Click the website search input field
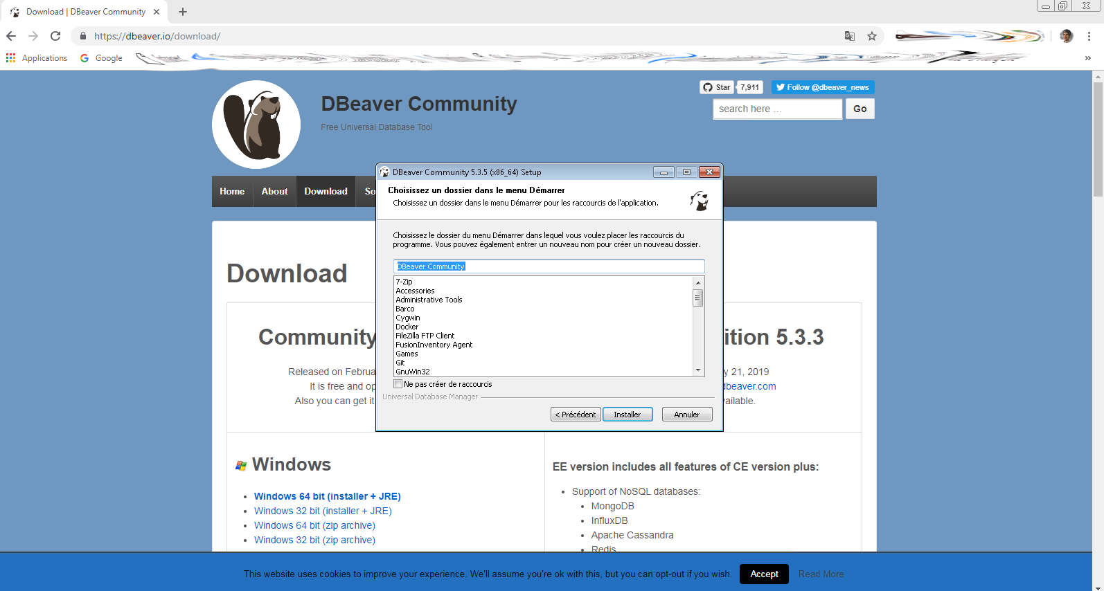 point(777,109)
